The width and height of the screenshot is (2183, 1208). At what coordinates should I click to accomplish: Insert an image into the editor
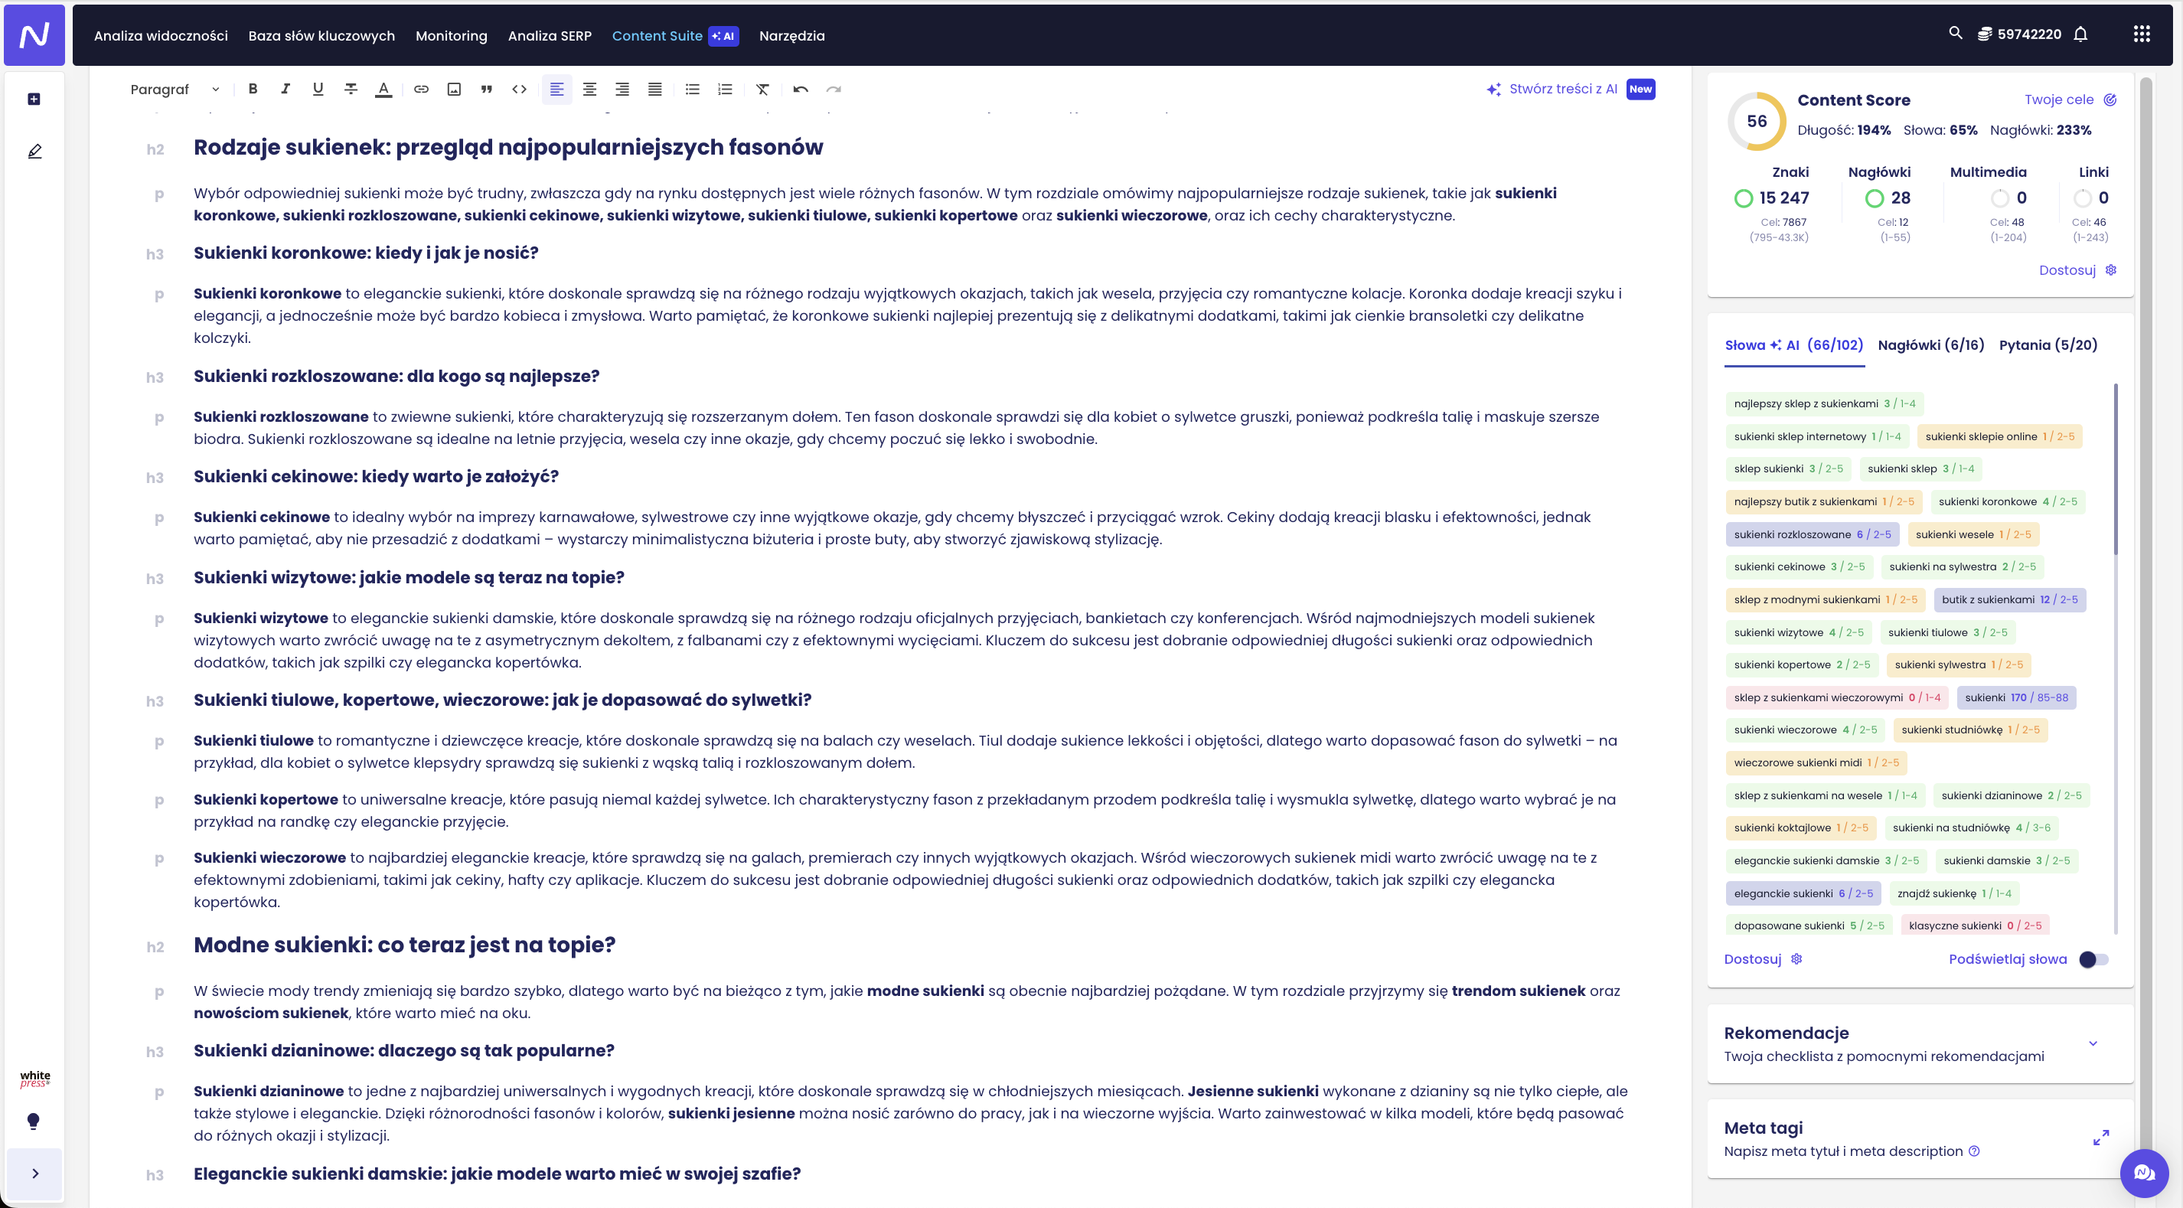click(x=454, y=89)
